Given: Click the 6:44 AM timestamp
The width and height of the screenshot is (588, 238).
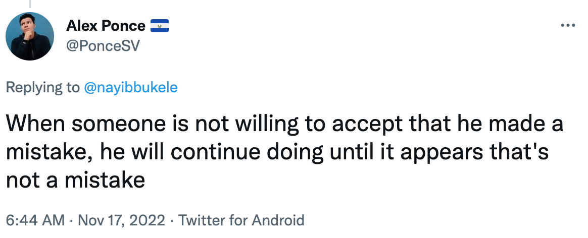Looking at the screenshot, I should point(35,220).
